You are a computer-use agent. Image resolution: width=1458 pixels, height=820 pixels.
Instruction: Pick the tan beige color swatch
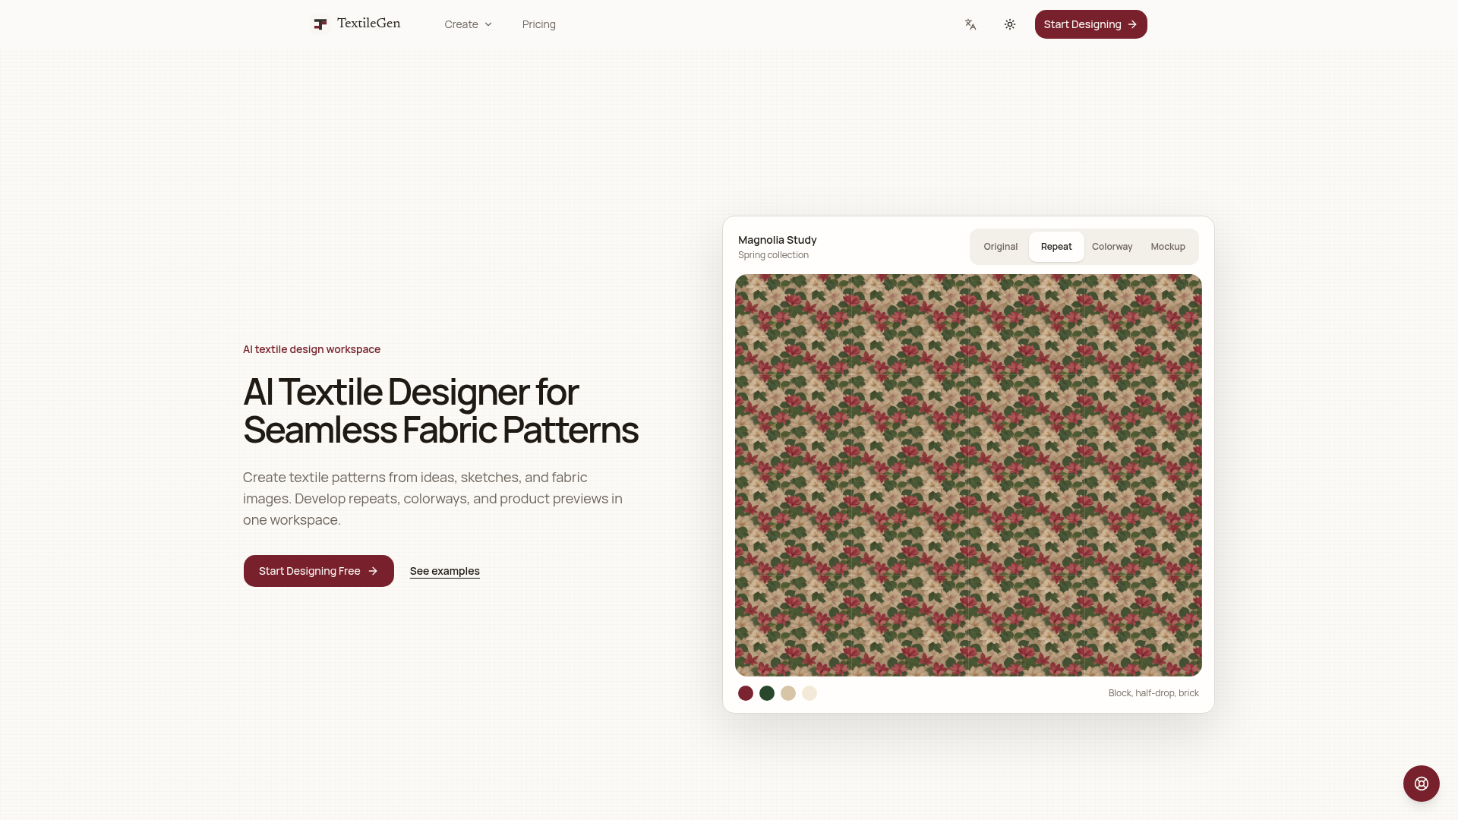coord(788,693)
